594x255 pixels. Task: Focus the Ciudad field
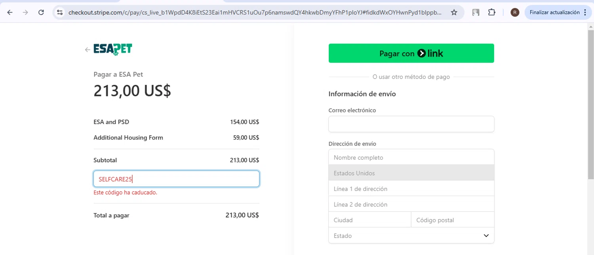tap(370, 220)
